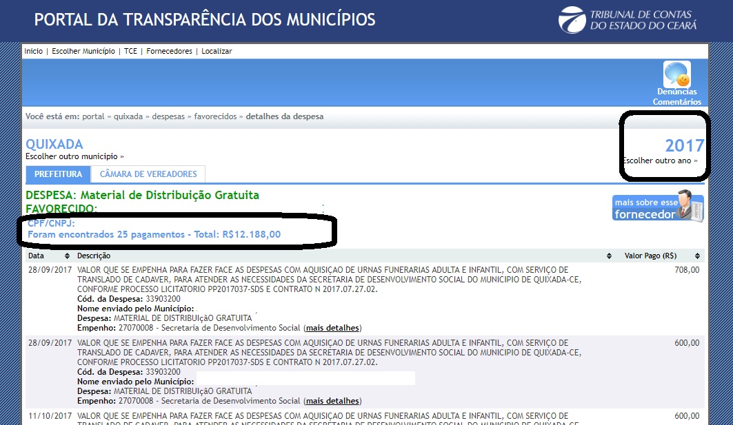Open the Fornecedores menu item

tap(169, 52)
